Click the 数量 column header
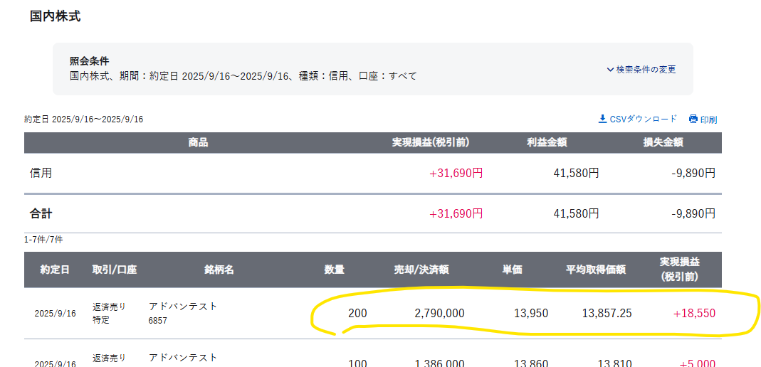This screenshot has width=761, height=367. [x=335, y=270]
